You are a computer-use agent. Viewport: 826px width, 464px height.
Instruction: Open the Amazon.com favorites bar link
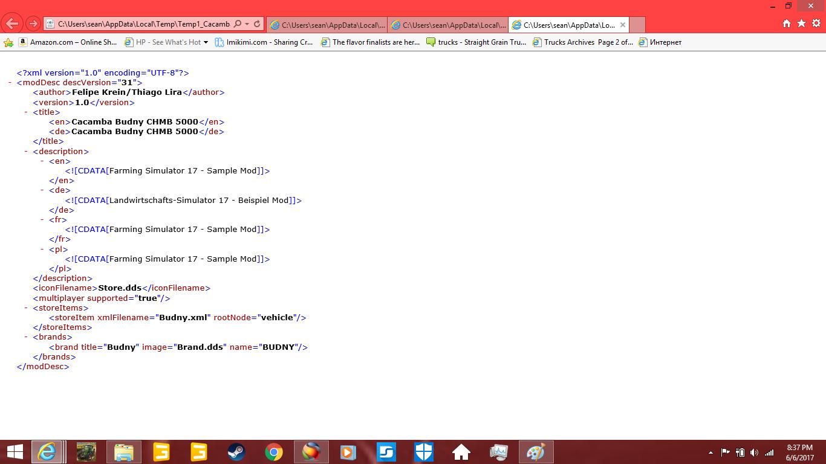point(68,42)
